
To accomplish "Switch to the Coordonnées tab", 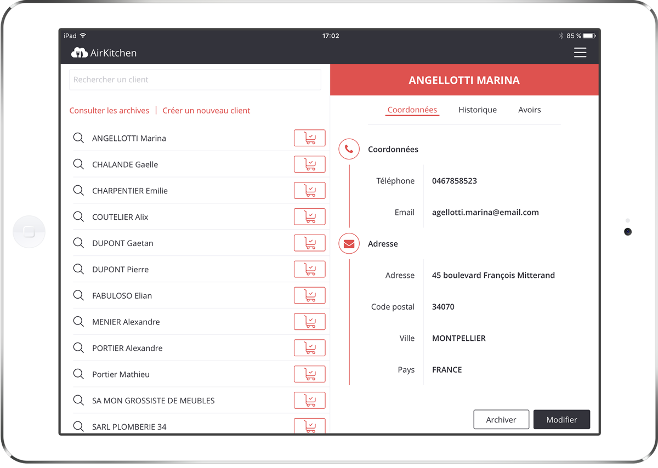I will click(412, 110).
